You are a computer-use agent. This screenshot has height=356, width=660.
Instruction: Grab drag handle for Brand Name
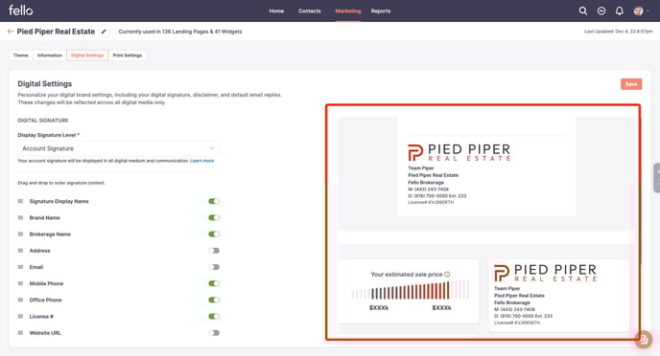[x=20, y=217]
